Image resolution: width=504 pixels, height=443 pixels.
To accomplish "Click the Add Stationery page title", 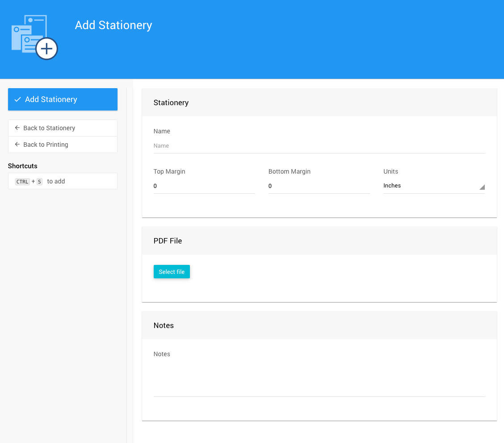I will 113,25.
